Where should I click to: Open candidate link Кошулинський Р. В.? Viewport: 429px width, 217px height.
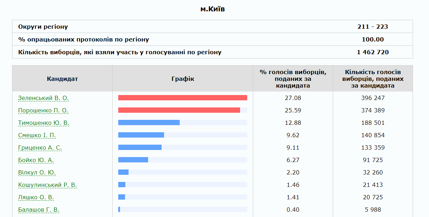tap(48, 185)
